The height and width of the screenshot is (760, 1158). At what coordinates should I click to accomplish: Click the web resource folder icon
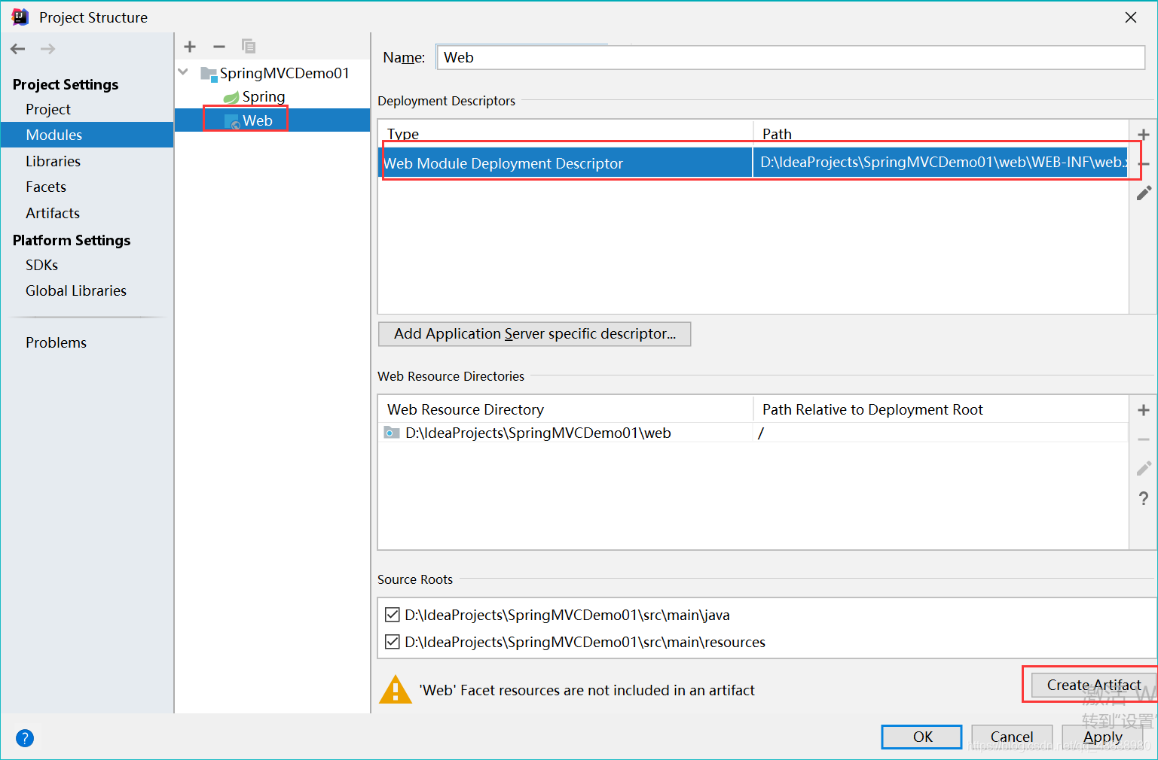(392, 433)
